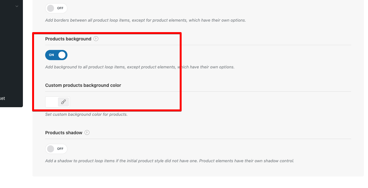Click 'Custom products background color' heading

[x=83, y=86]
